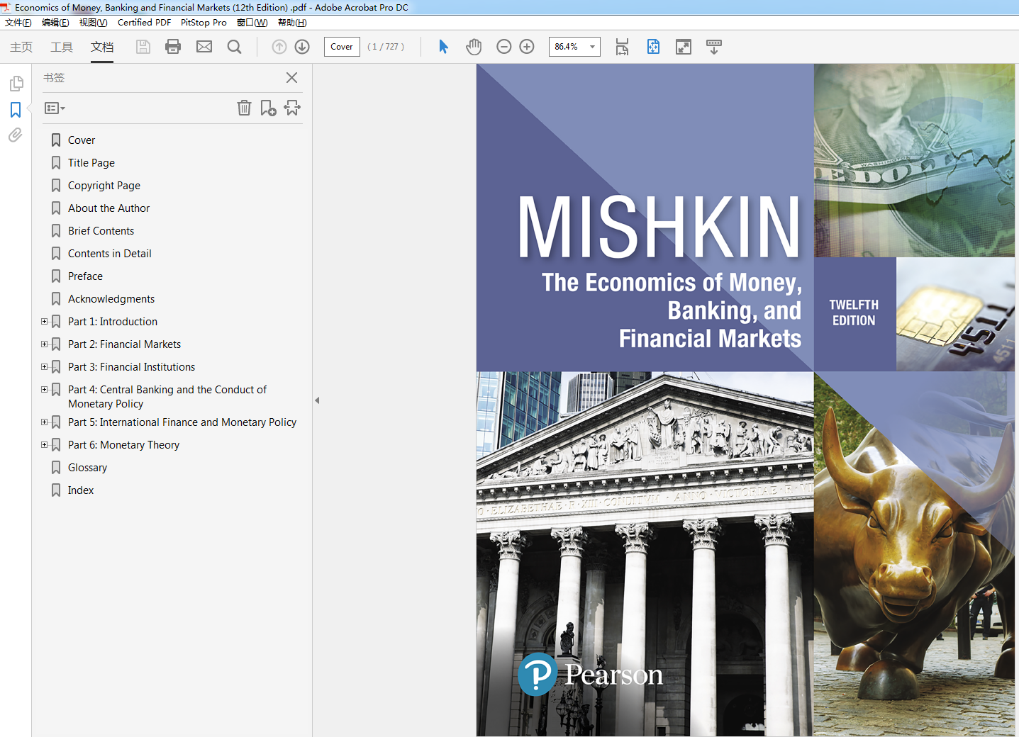Switch to the 工具 tab
Image resolution: width=1019 pixels, height=737 pixels.
[x=62, y=47]
